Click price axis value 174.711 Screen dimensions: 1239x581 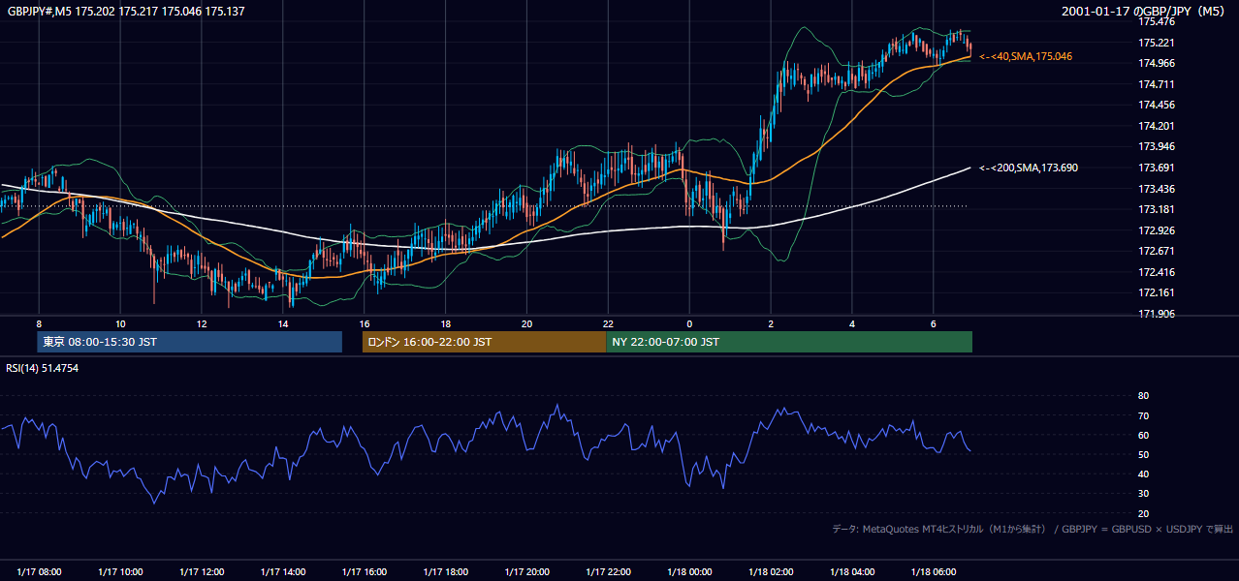coord(1157,84)
